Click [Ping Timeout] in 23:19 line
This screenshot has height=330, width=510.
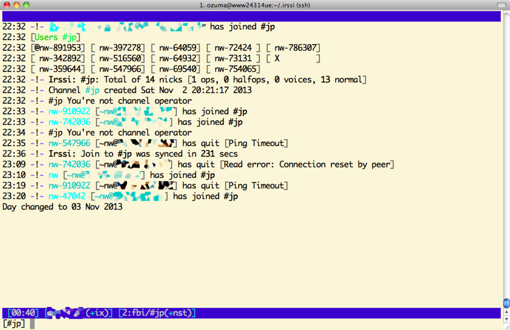(256, 185)
